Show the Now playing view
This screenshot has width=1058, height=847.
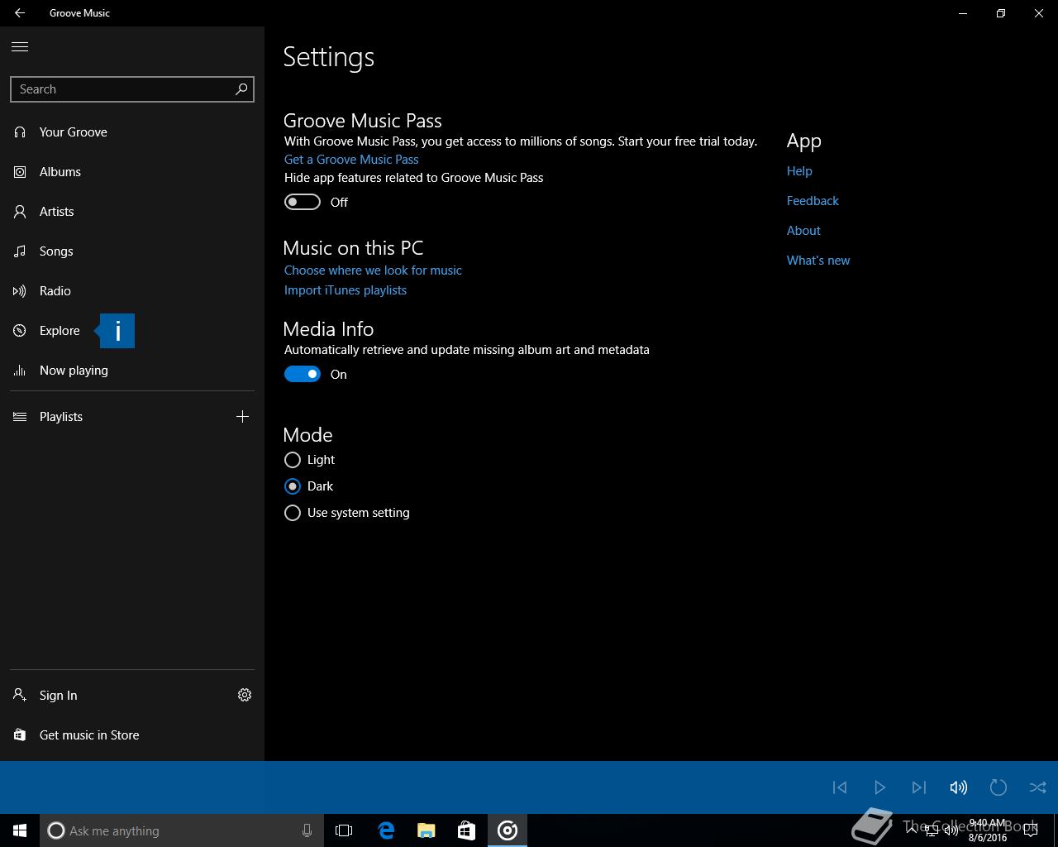coord(132,371)
